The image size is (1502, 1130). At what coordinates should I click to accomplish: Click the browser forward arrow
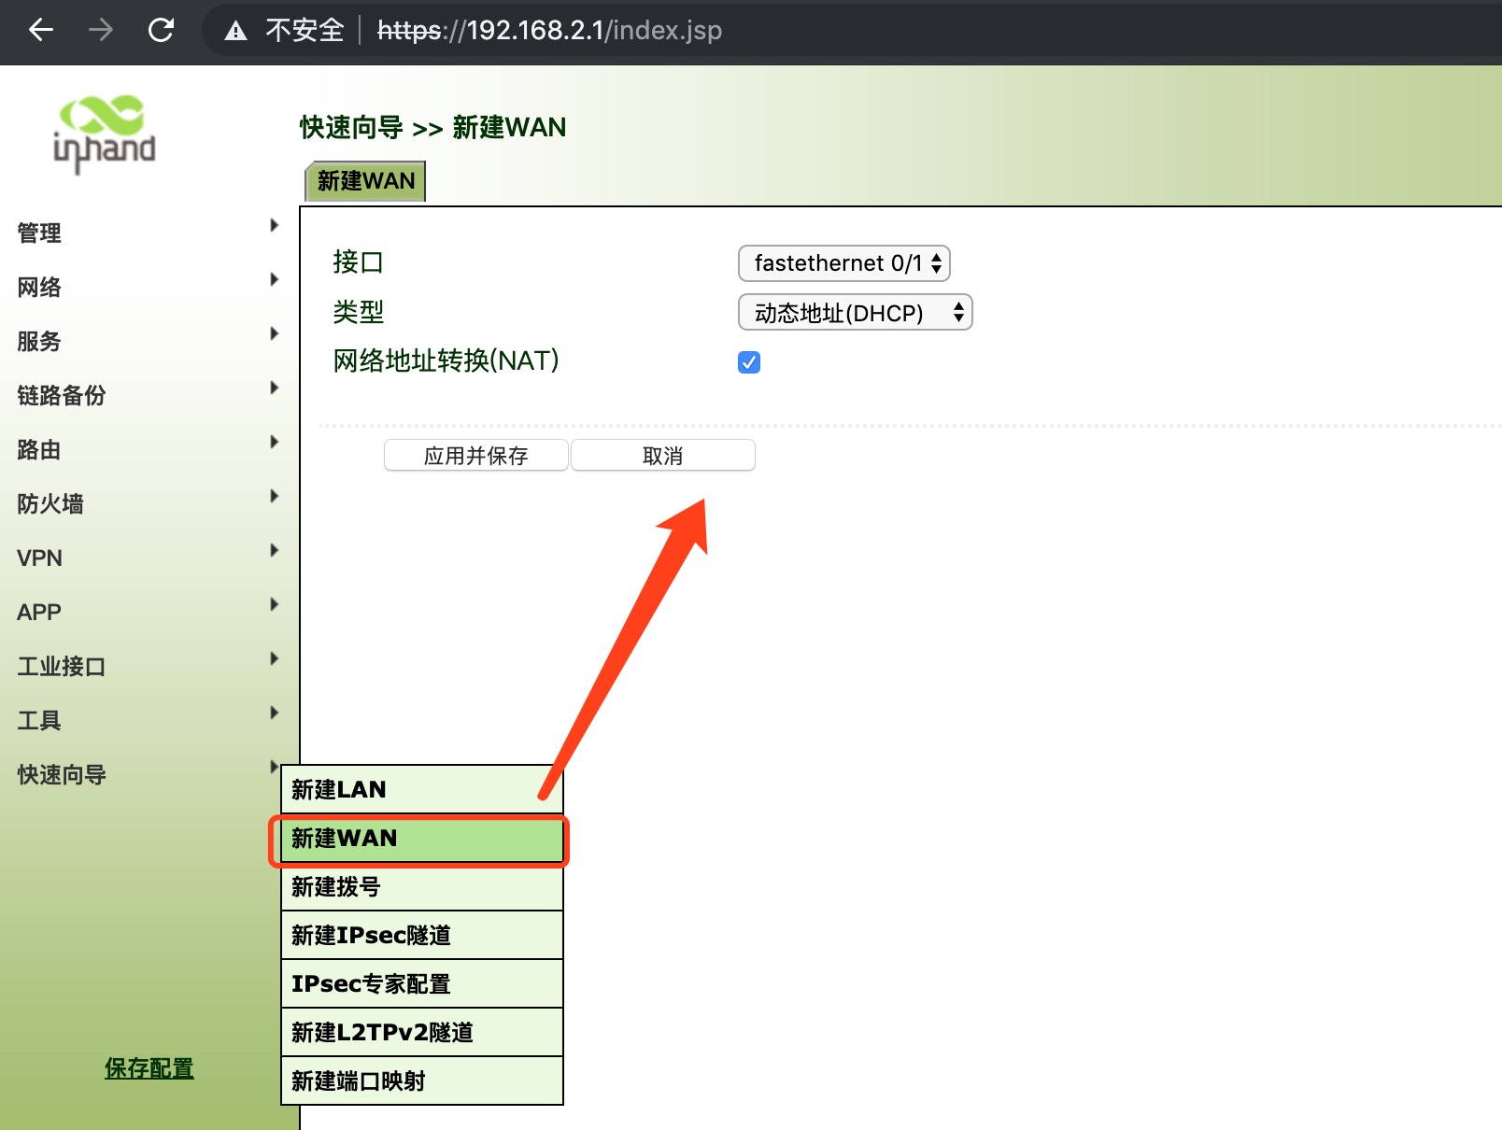coord(101,31)
